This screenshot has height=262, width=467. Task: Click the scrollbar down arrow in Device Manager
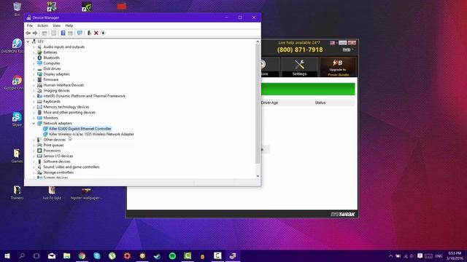pos(258,176)
